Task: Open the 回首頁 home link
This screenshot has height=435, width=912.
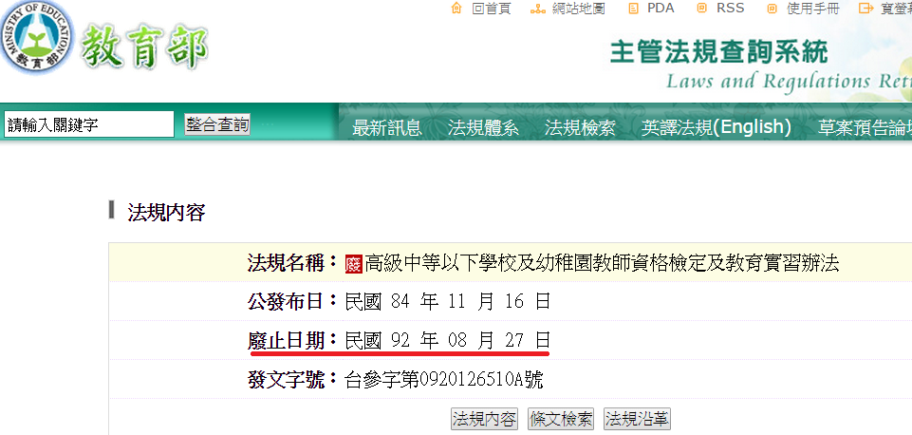Action: (x=491, y=9)
